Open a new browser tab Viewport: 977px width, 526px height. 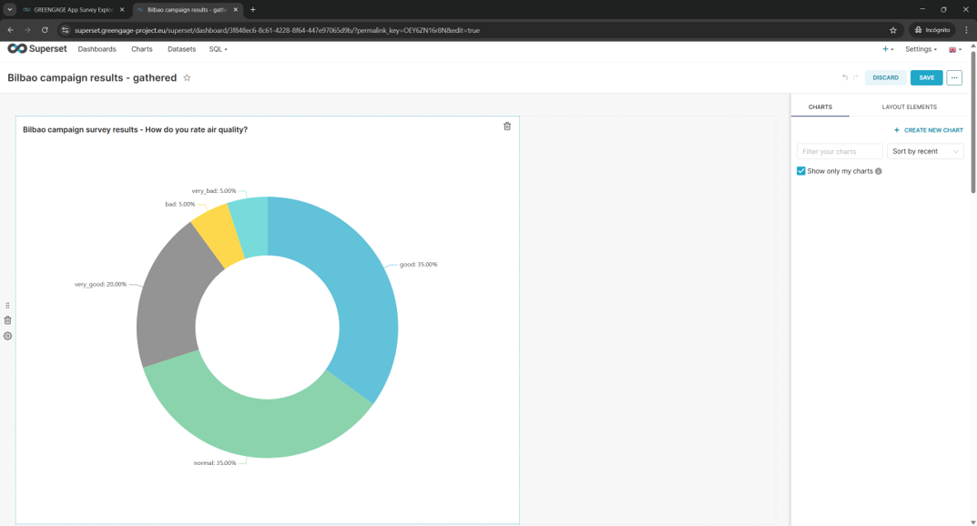click(253, 10)
